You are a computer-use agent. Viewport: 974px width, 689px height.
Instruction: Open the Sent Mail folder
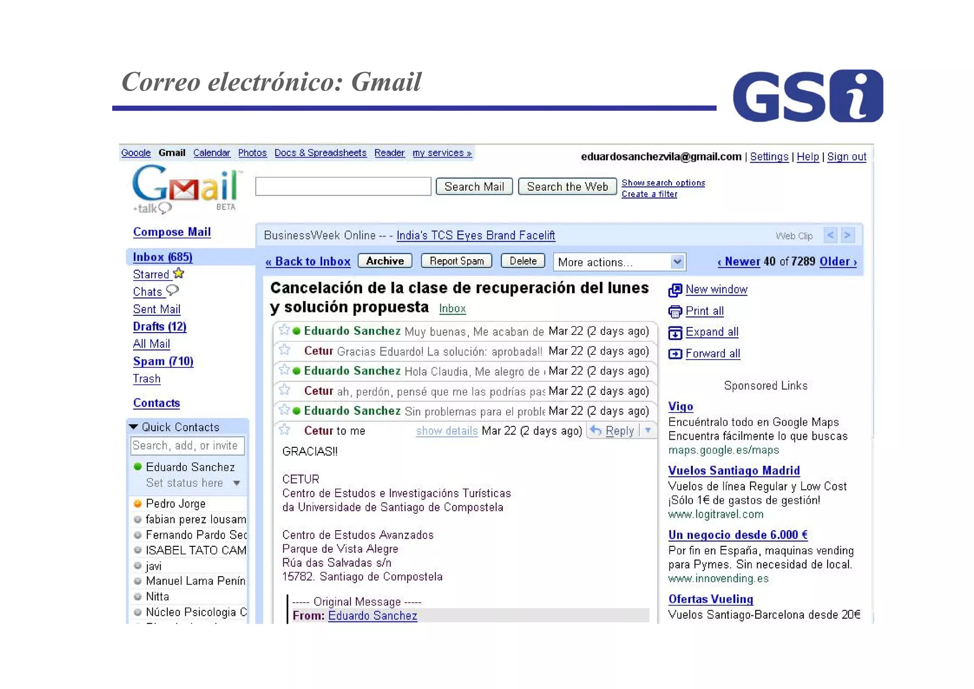point(156,309)
